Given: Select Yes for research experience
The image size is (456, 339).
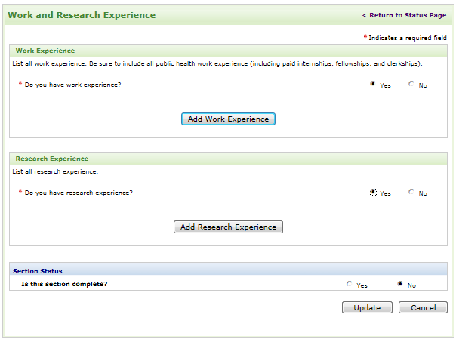Looking at the screenshot, I should tap(373, 192).
